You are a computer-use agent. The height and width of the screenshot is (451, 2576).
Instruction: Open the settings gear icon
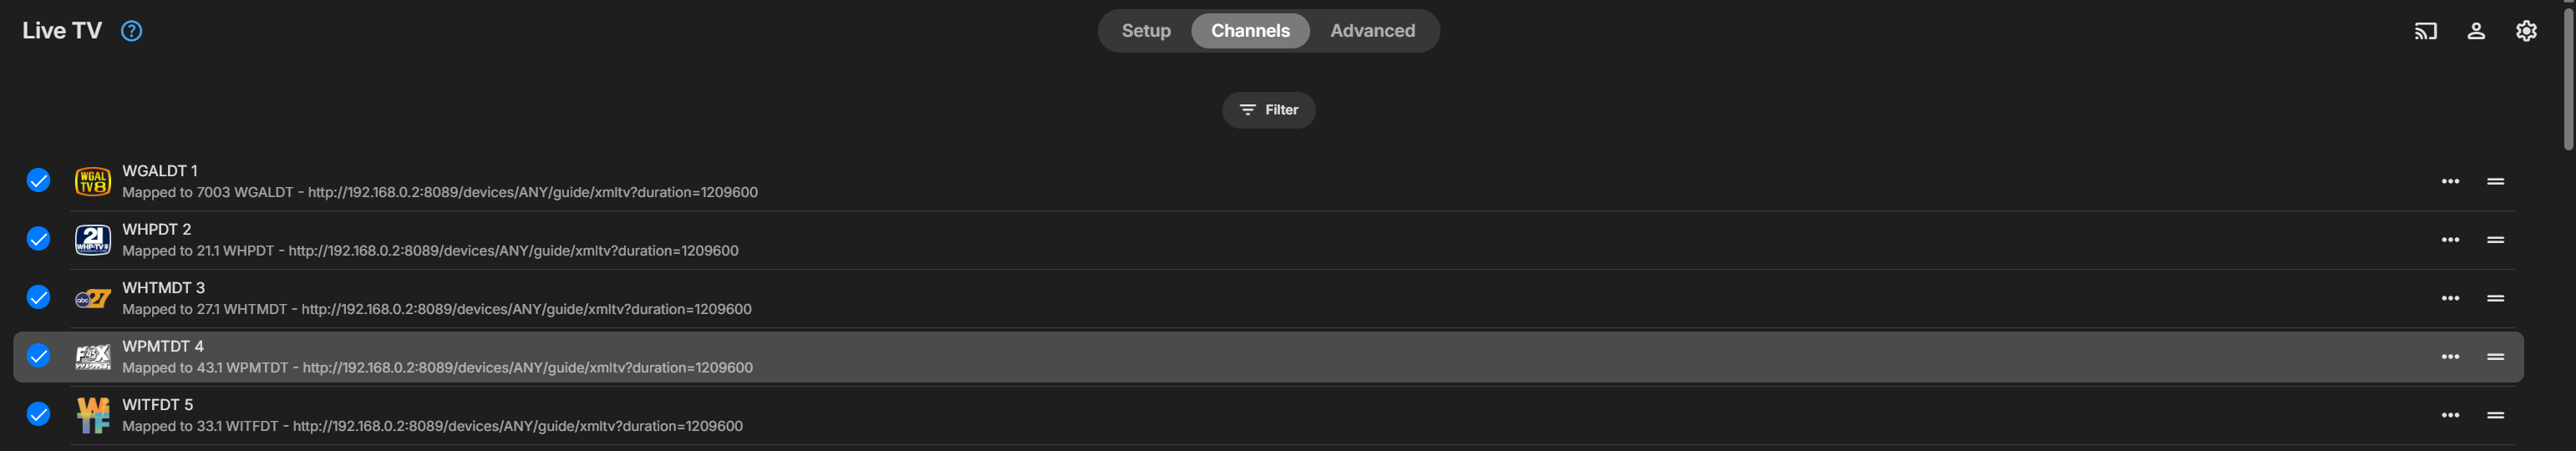(2525, 31)
